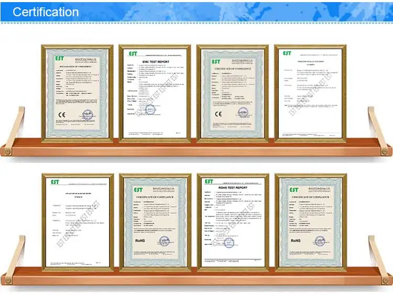
Task: Click EST logo on Declaration of Conformity
Action: tap(59, 58)
